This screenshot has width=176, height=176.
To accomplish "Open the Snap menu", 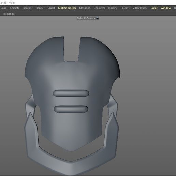I will [x=3, y=8].
